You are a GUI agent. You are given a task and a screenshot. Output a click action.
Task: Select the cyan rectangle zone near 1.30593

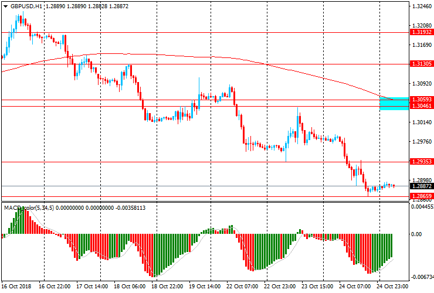tap(394, 104)
